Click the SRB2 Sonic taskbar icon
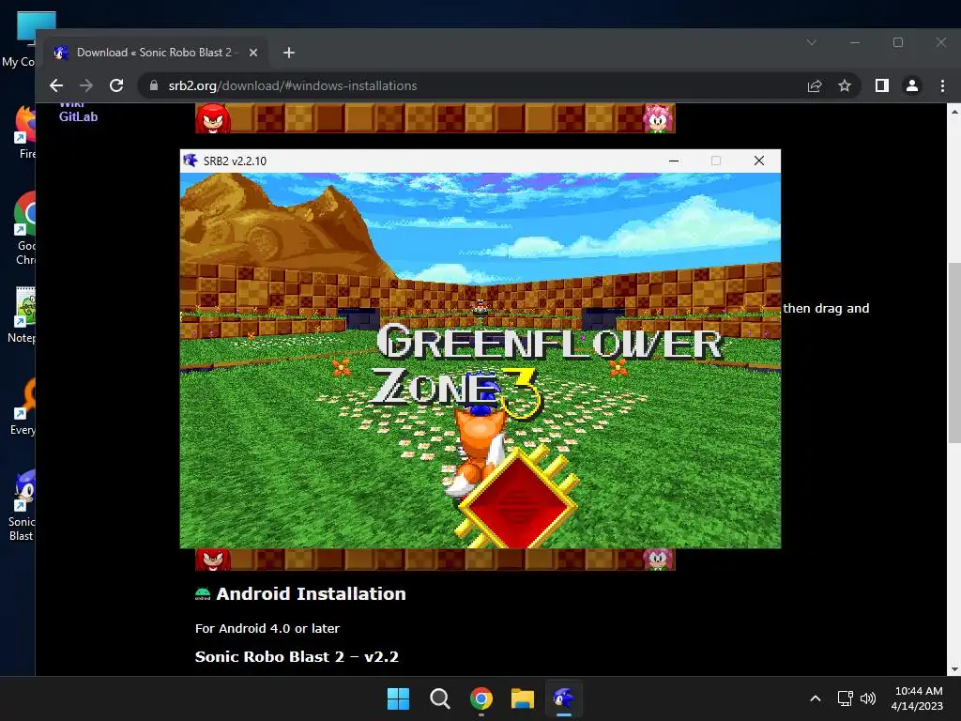This screenshot has height=721, width=961. [564, 698]
